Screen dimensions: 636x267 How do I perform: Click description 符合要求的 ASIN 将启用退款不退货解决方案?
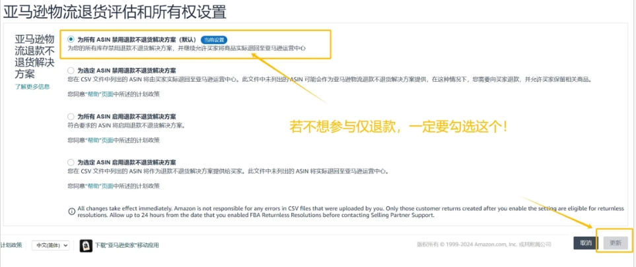[x=126, y=125]
